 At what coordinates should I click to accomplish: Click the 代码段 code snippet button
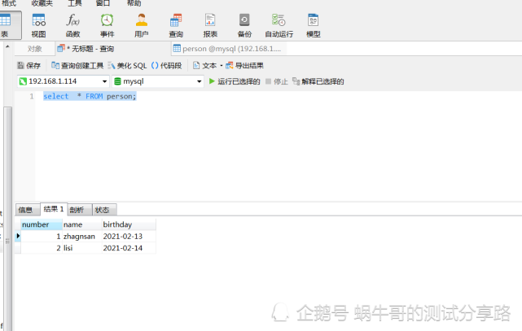tap(166, 66)
